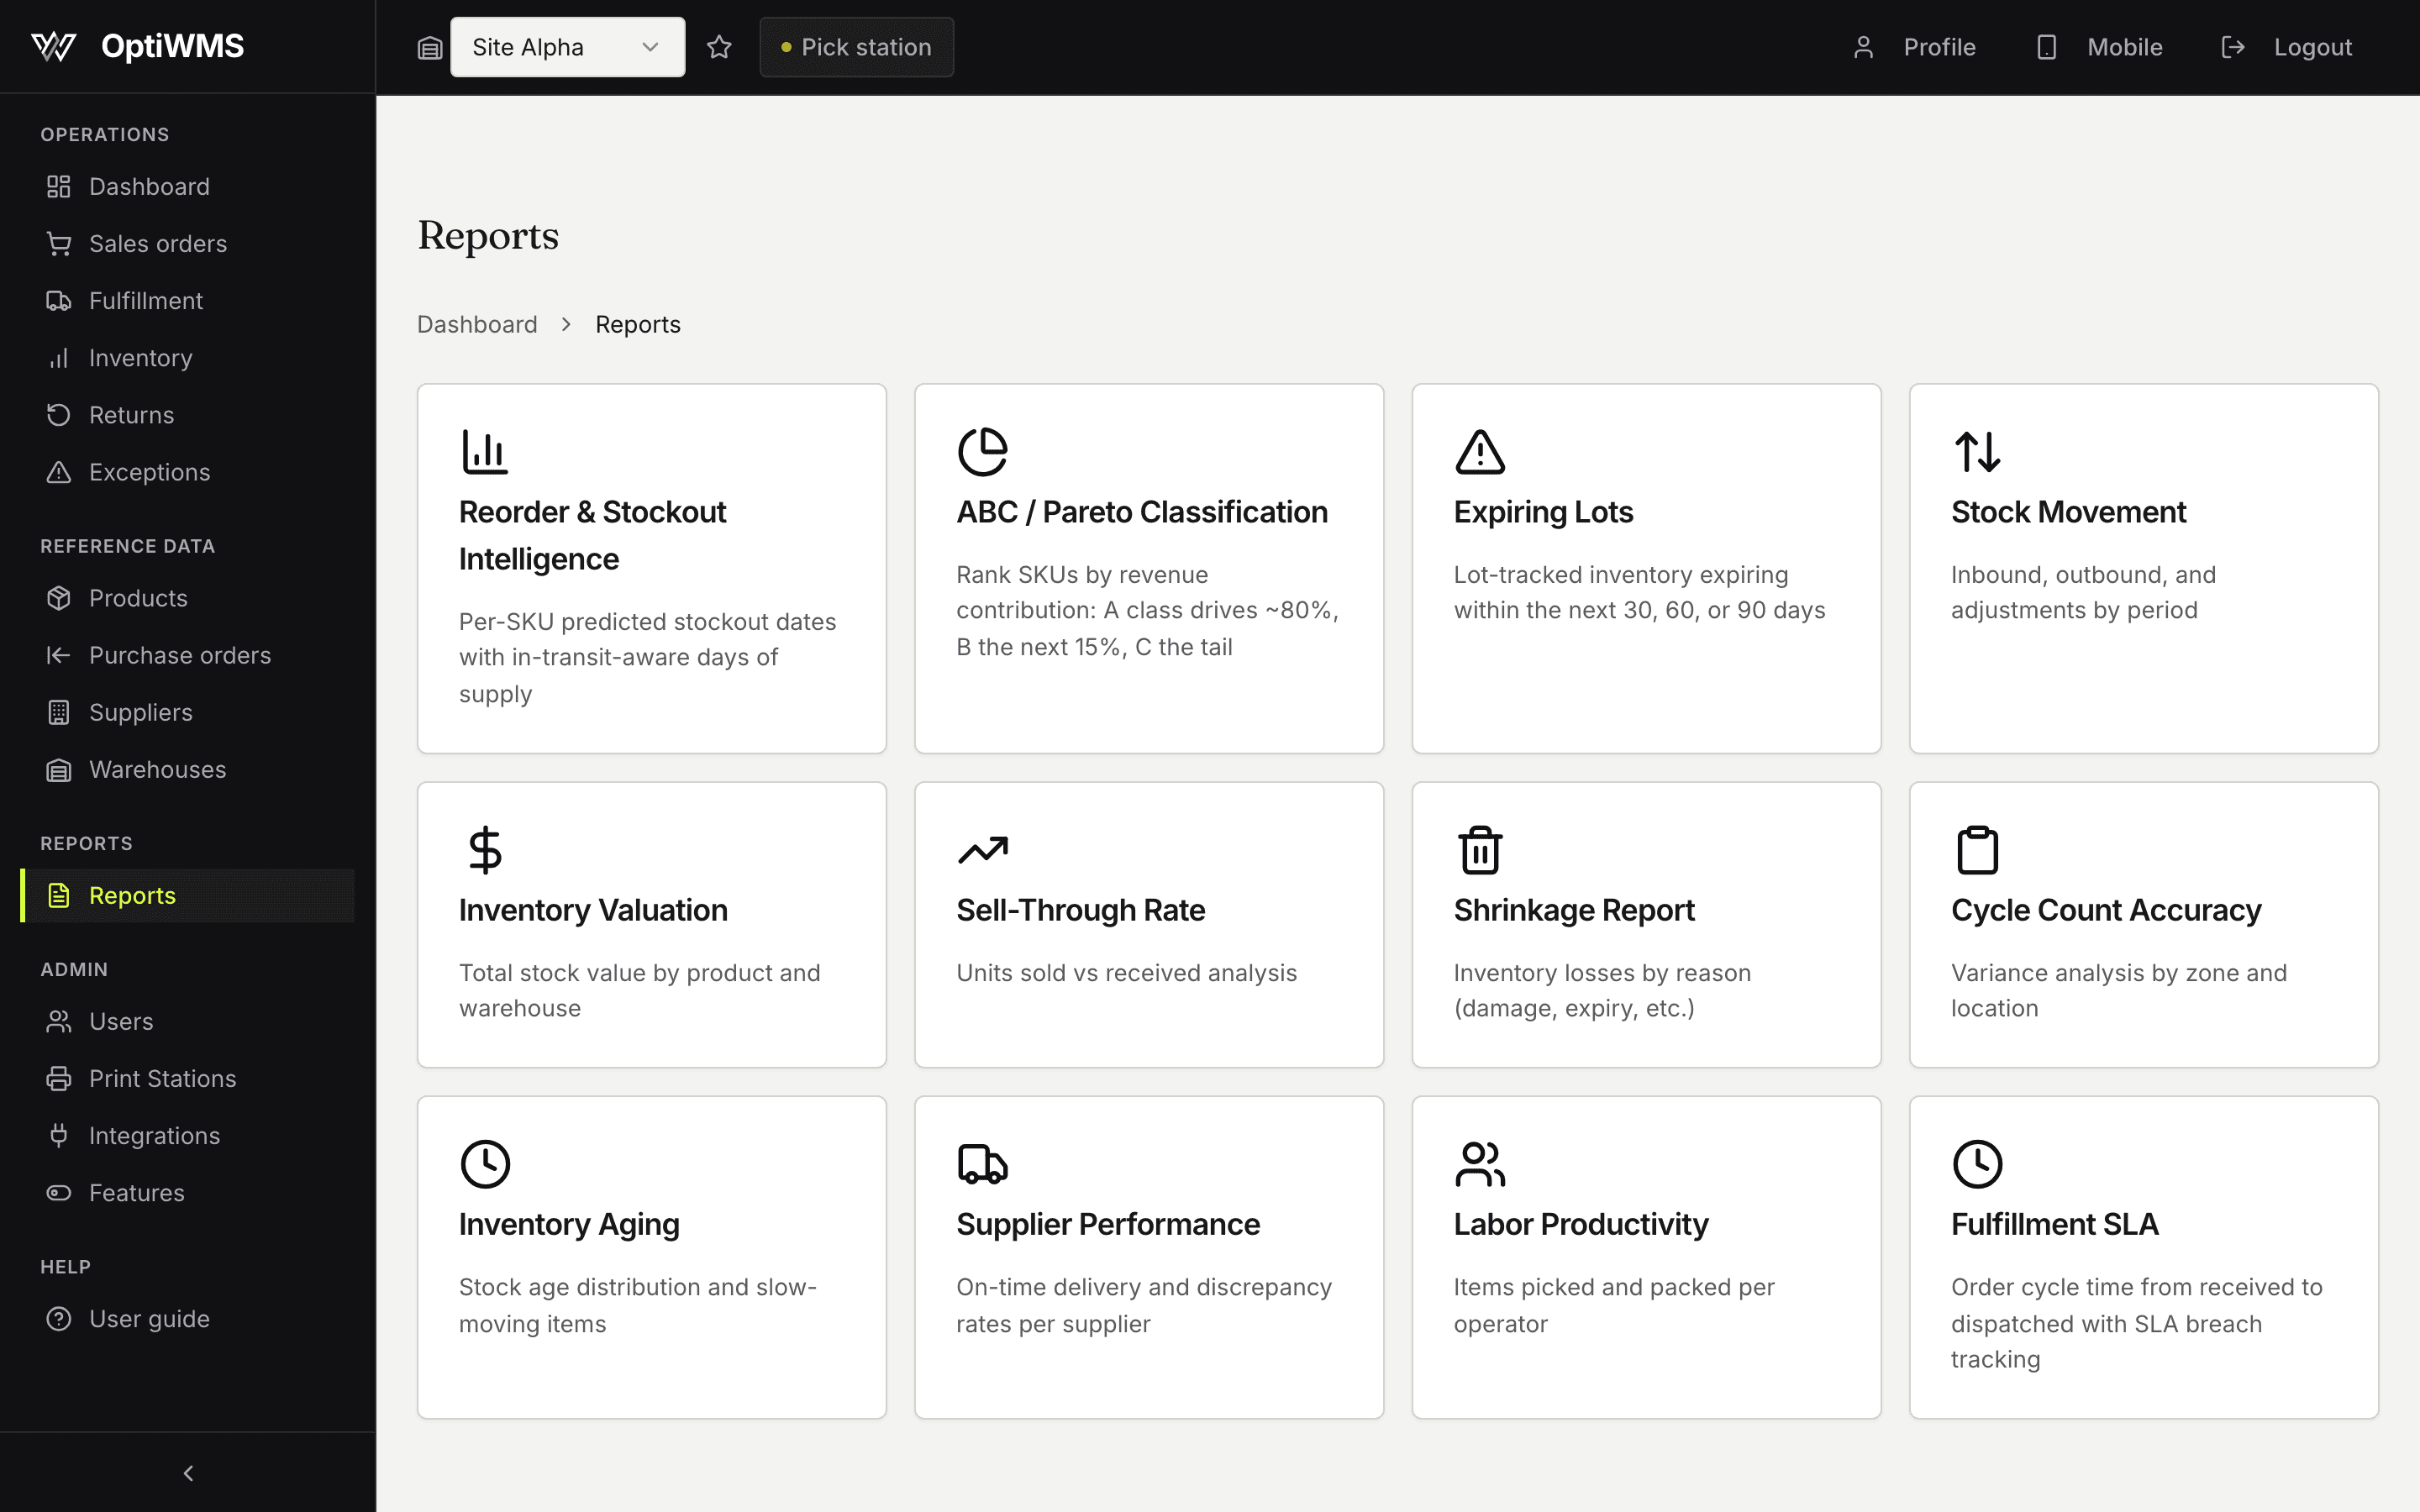Select Reports in sidebar
This screenshot has height=1512, width=2420.
click(x=188, y=895)
